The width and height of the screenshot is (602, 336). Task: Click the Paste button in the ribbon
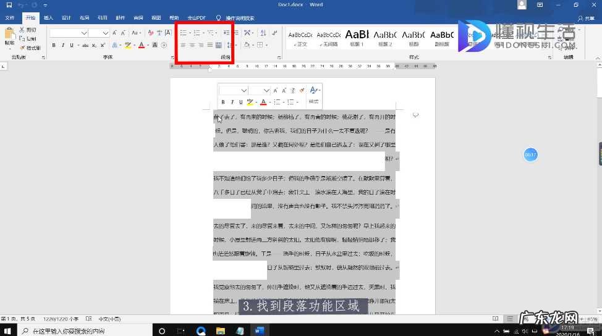9,38
